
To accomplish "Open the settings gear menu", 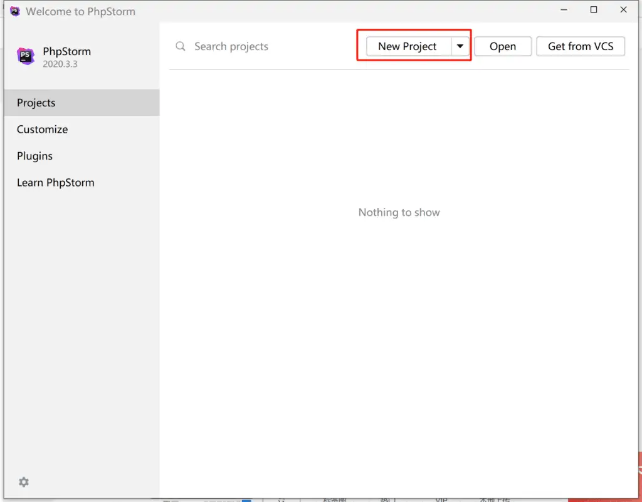I will click(x=24, y=482).
